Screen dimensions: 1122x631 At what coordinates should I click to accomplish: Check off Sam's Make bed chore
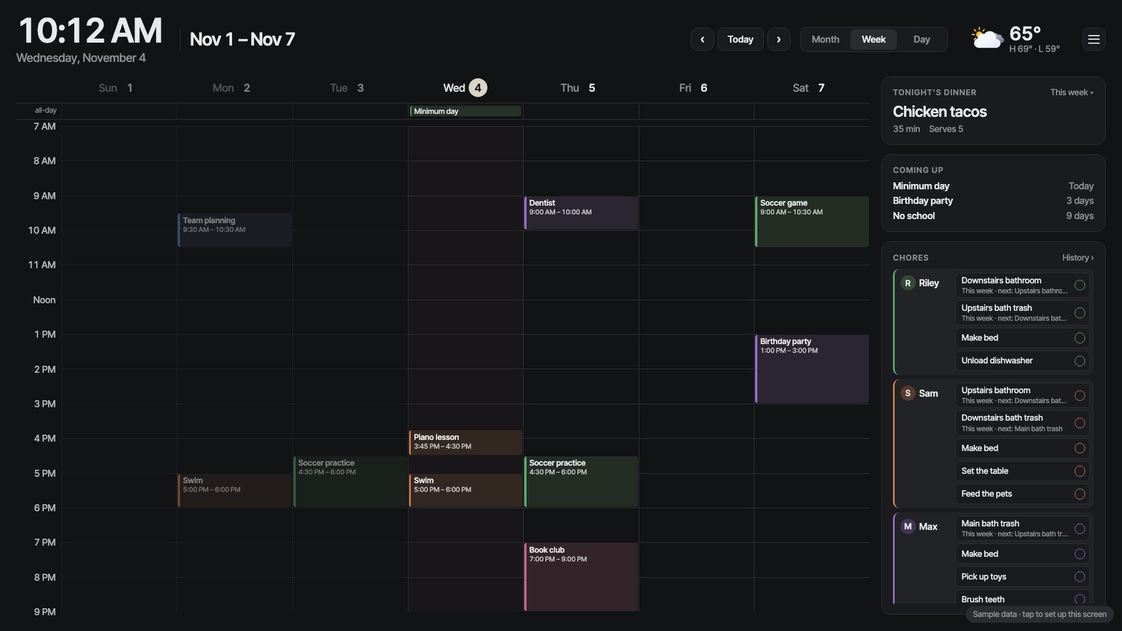pyautogui.click(x=1080, y=448)
